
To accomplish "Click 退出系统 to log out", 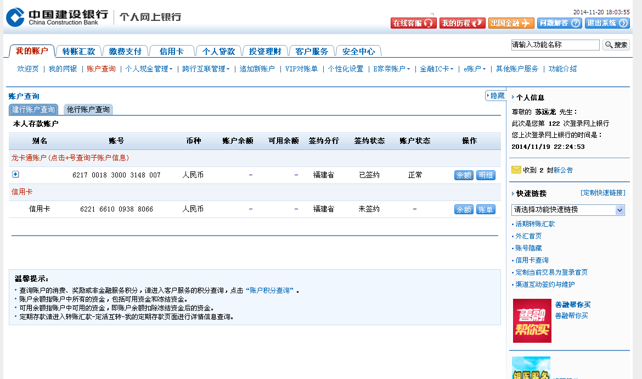I will click(607, 23).
